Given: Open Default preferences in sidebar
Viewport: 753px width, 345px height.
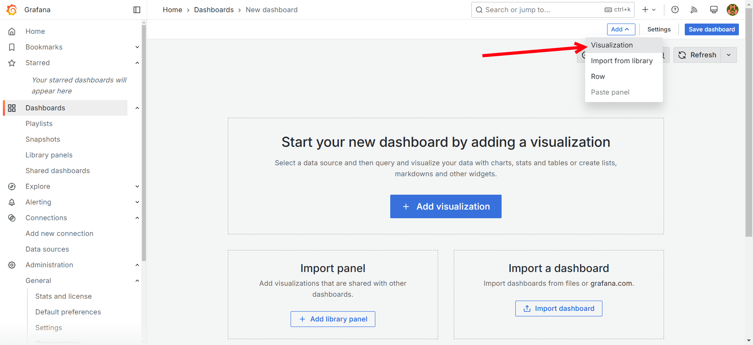Looking at the screenshot, I should click(x=68, y=312).
